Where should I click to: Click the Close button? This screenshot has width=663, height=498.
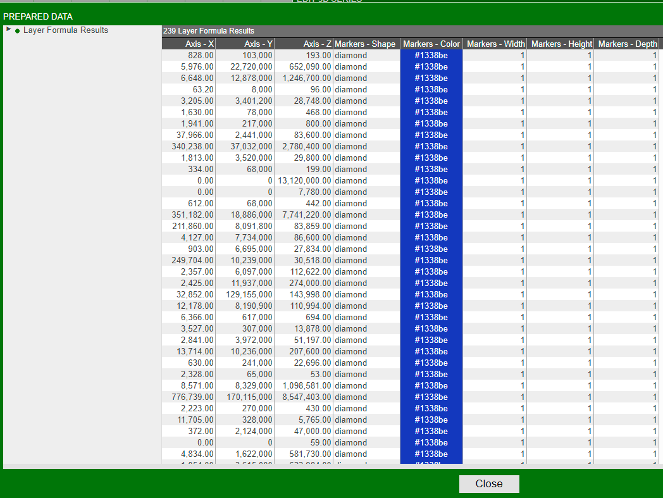(488, 484)
